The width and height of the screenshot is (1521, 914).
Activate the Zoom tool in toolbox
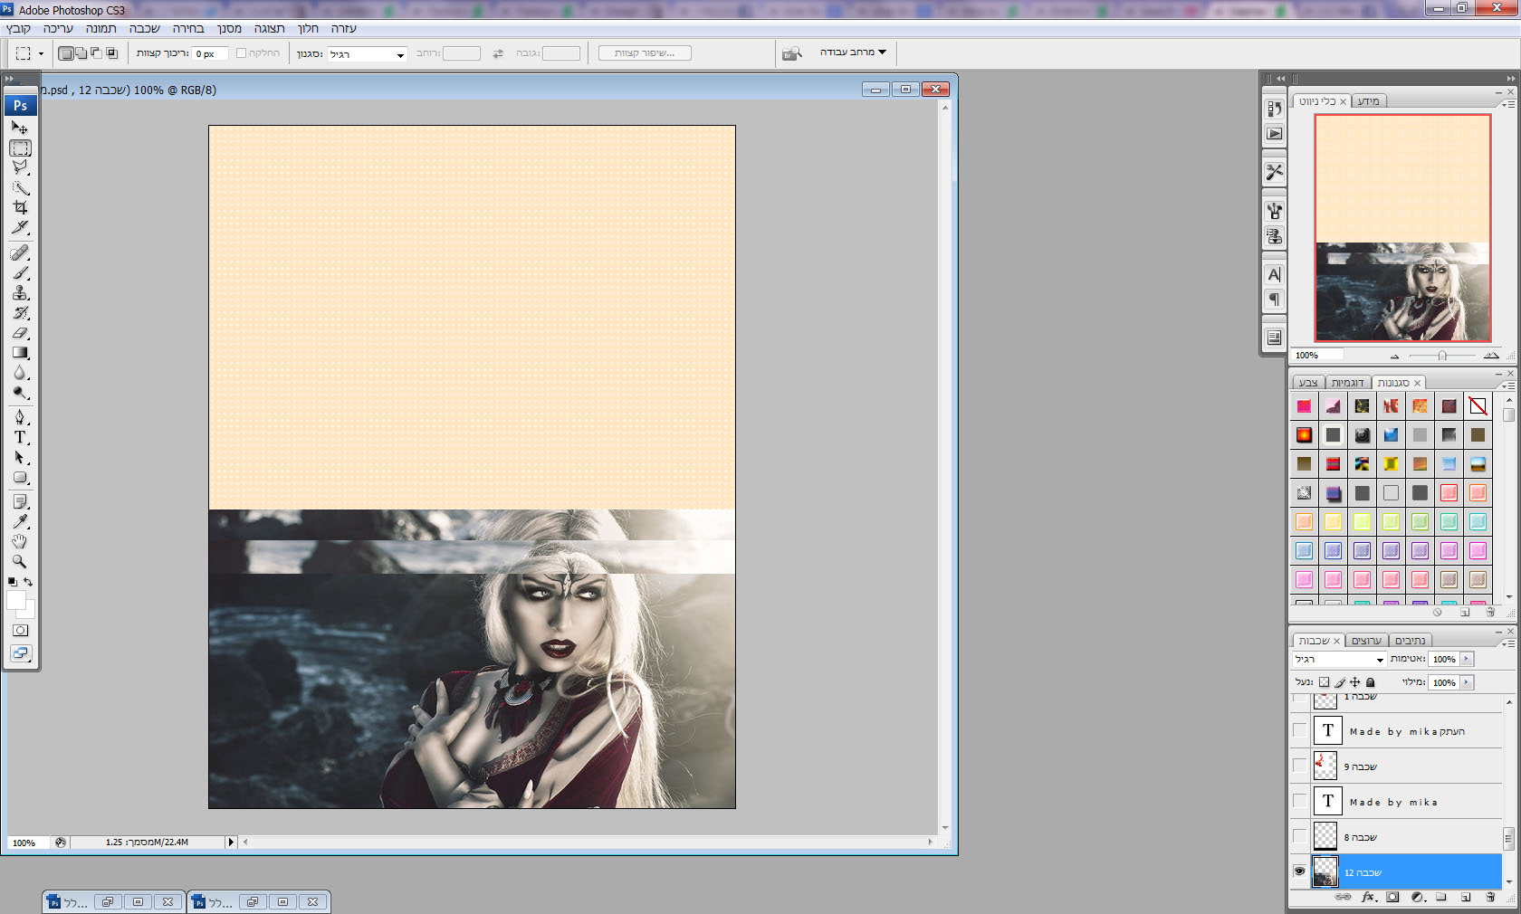click(20, 561)
